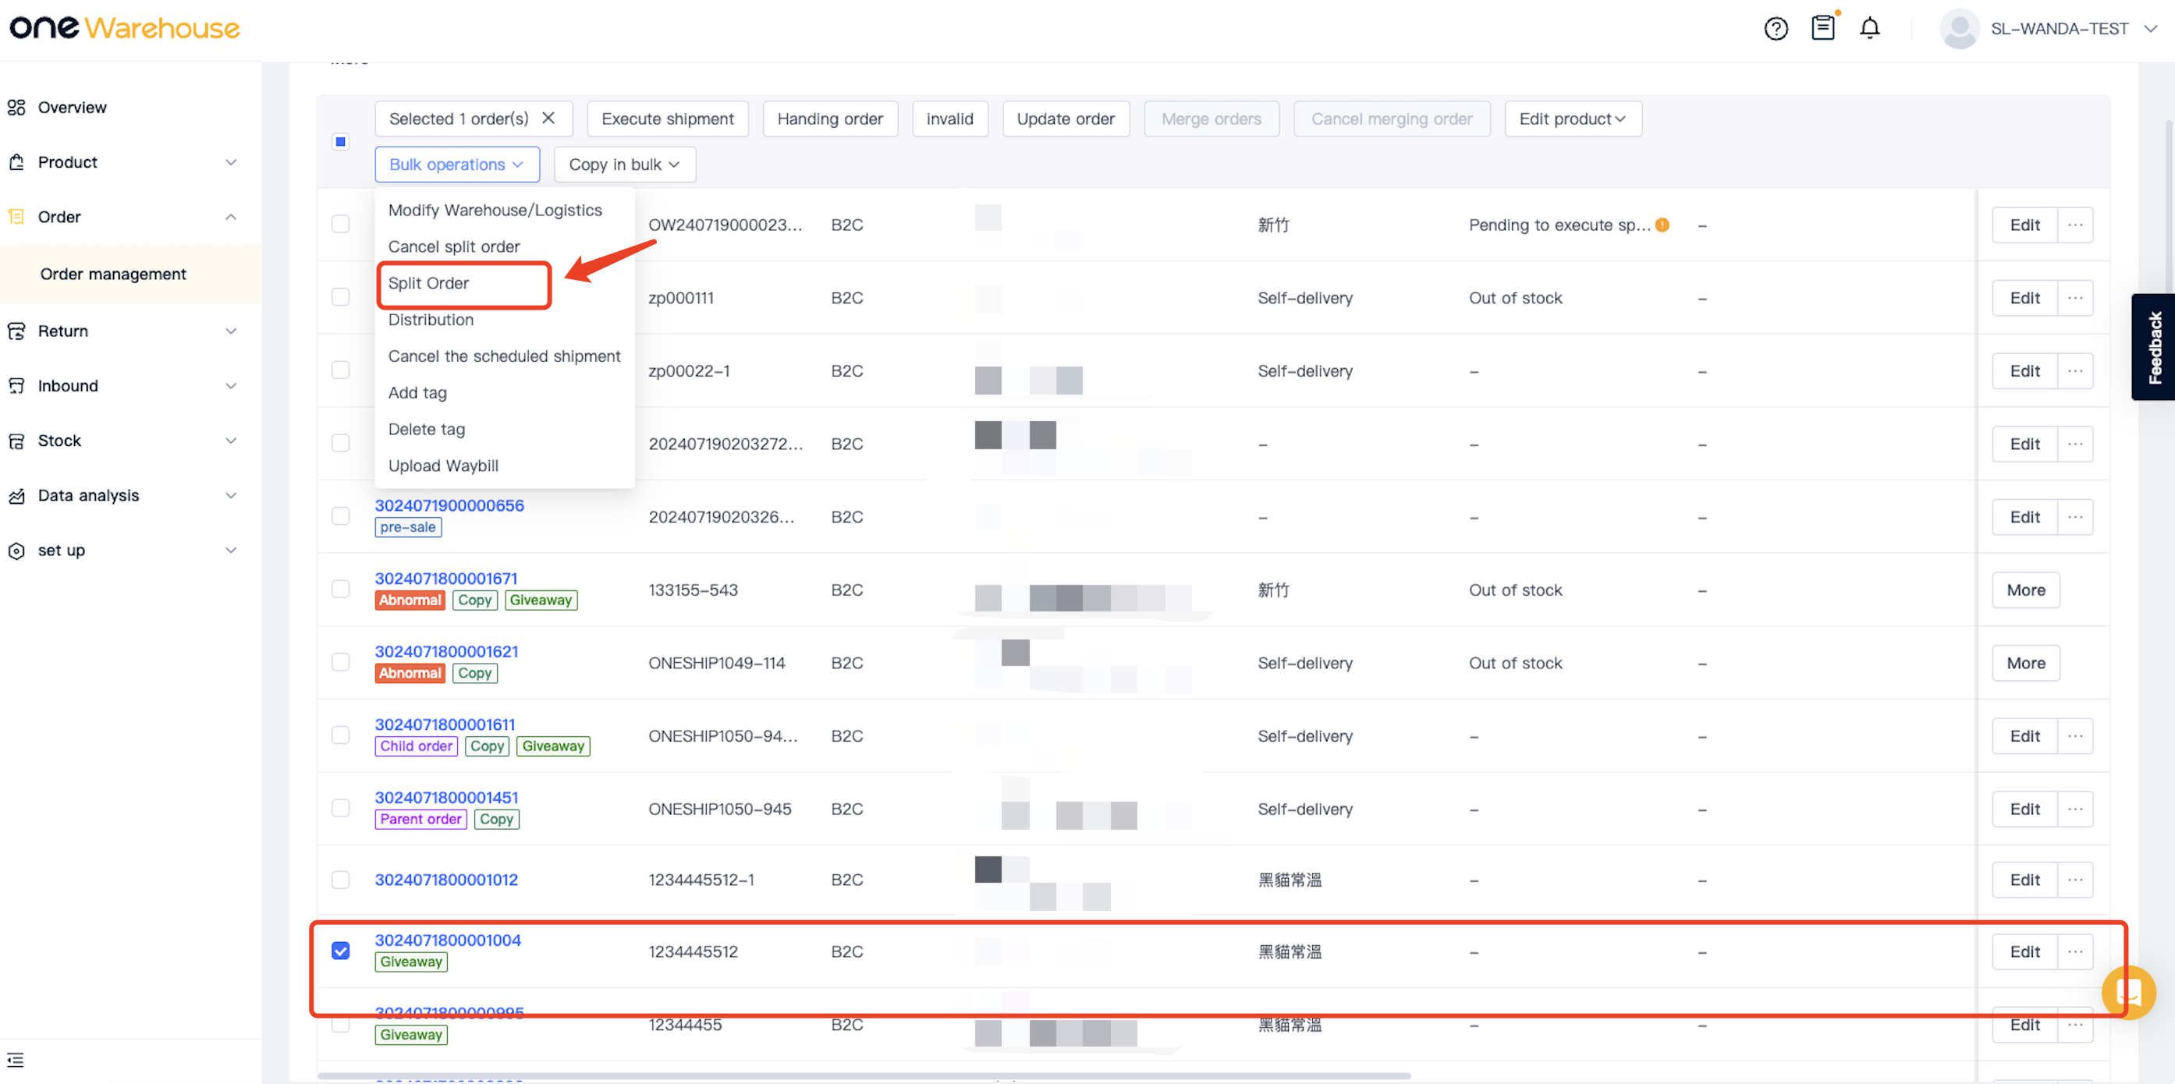2175x1084 pixels.
Task: Open more options for order 1234445512
Action: point(2074,952)
